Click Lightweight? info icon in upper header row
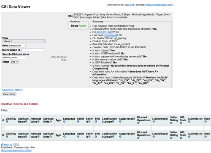 click(x=154, y=122)
